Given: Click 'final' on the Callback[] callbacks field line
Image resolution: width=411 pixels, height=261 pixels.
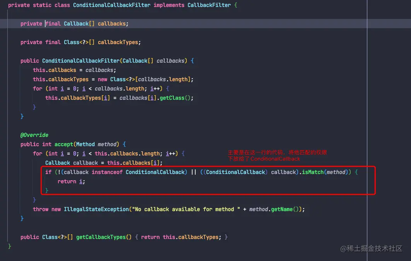Looking at the screenshot, I should [53, 24].
